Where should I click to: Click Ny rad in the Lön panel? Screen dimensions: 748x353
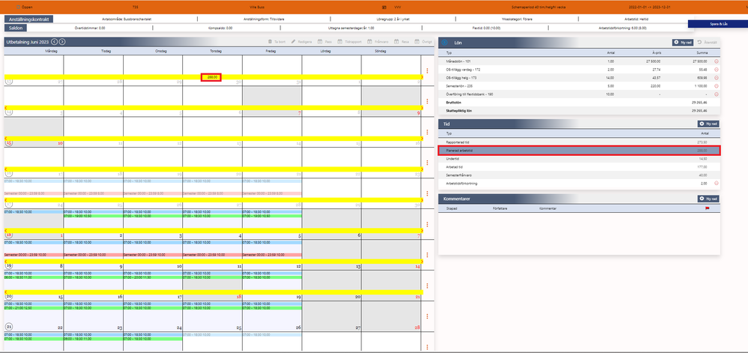click(x=683, y=43)
